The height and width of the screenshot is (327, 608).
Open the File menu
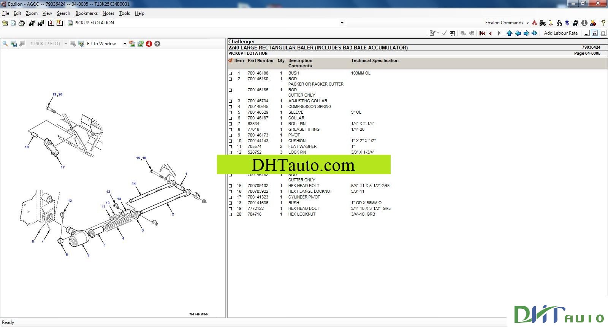pyautogui.click(x=6, y=13)
